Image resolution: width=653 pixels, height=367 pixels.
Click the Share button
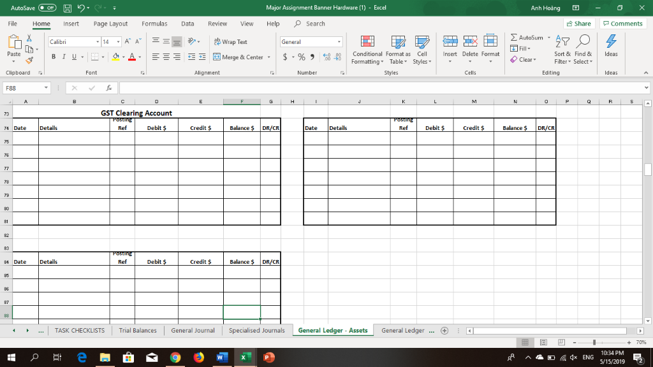tap(578, 23)
